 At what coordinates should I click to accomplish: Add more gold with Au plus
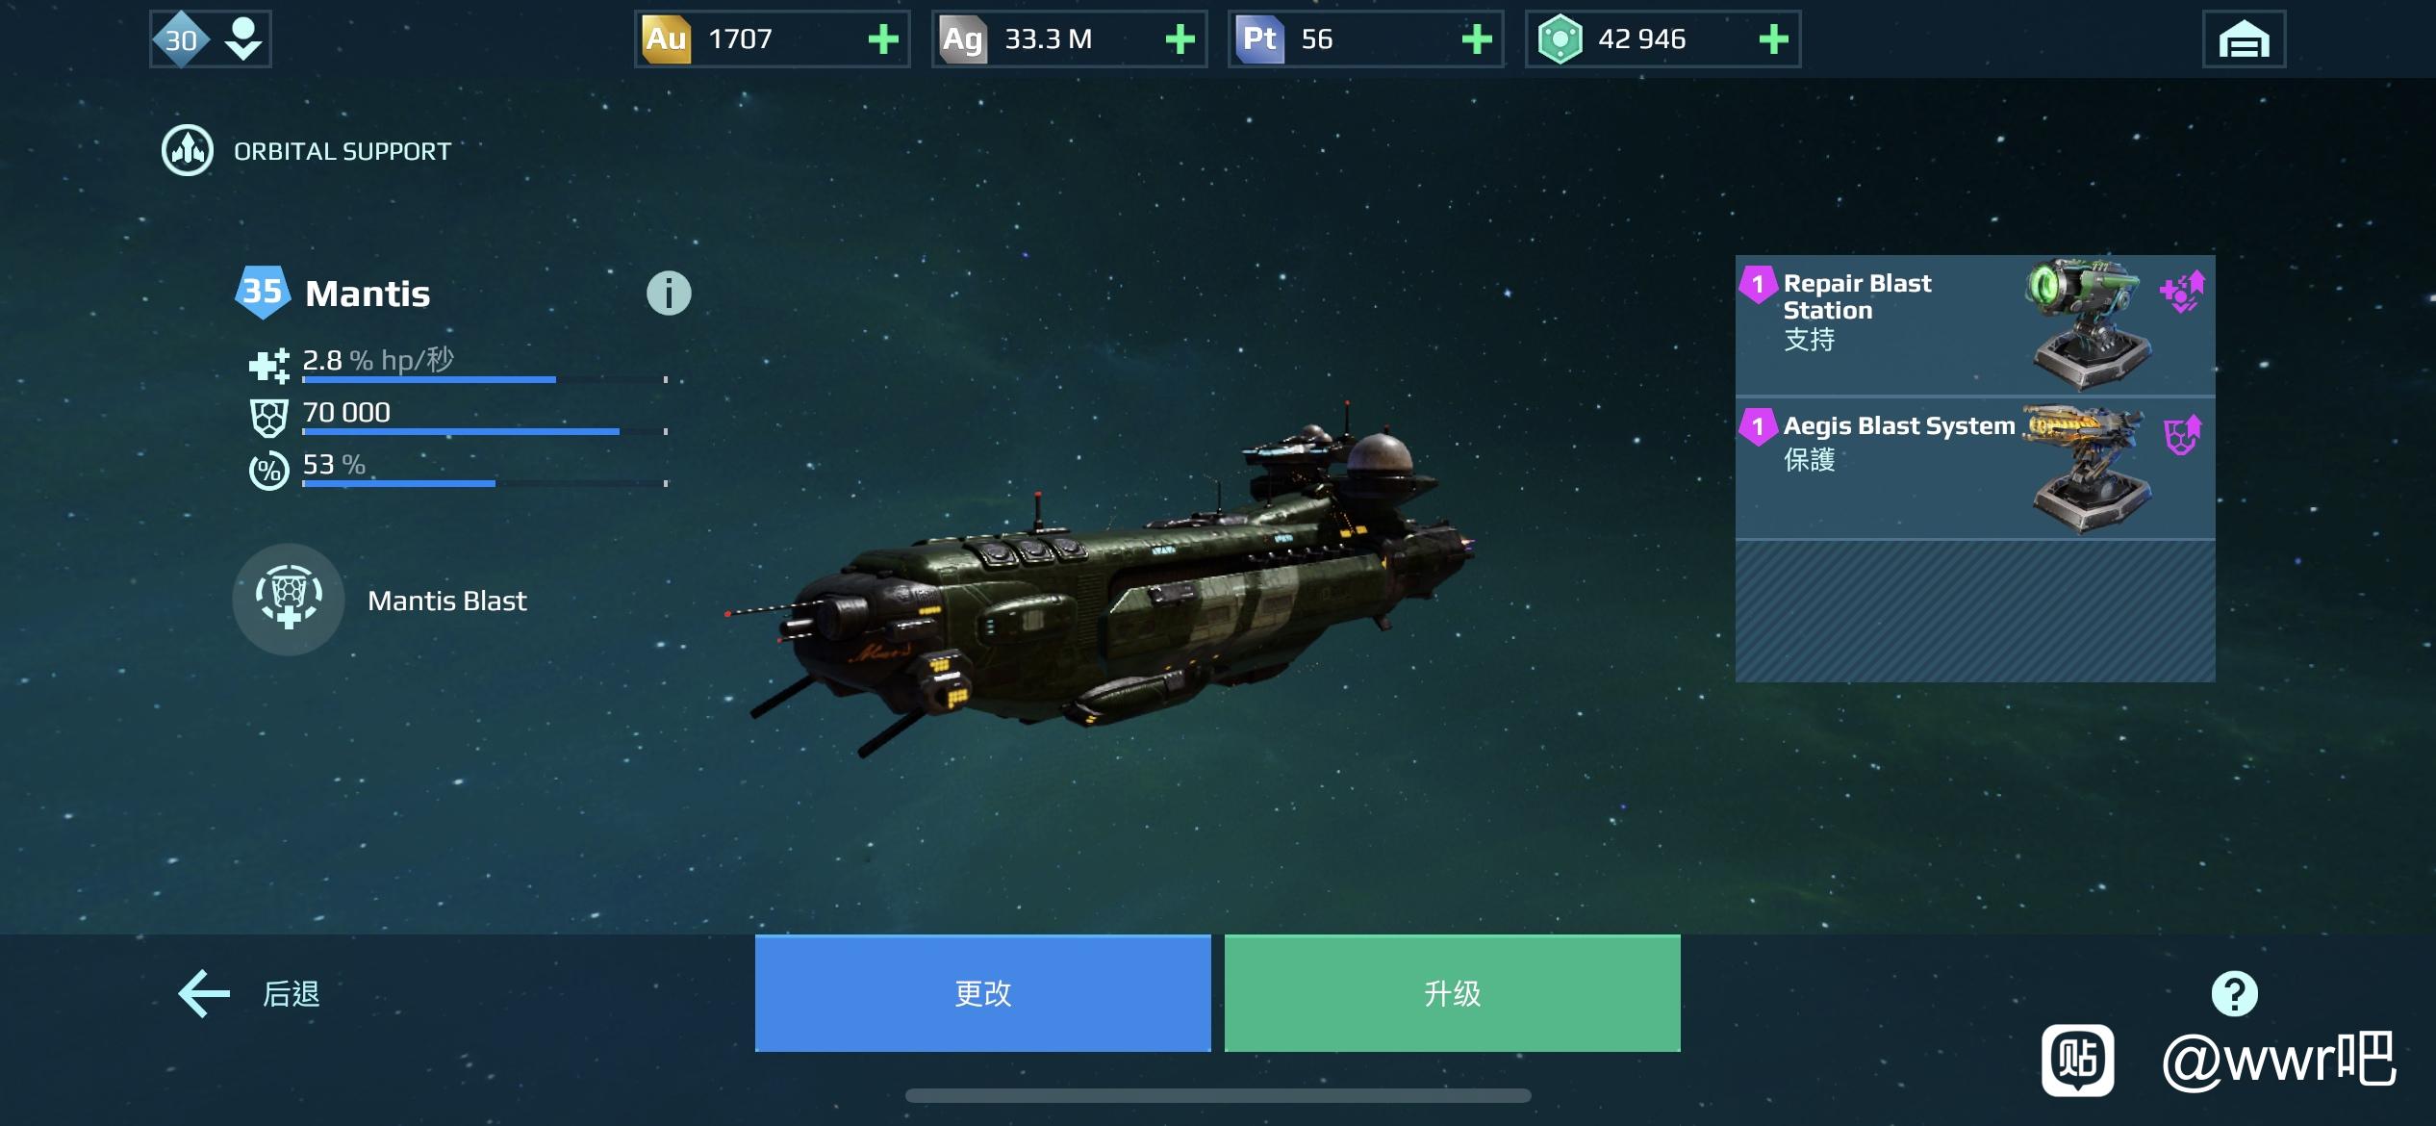coord(882,39)
